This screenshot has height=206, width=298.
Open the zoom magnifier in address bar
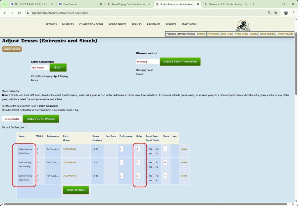pos(269,13)
